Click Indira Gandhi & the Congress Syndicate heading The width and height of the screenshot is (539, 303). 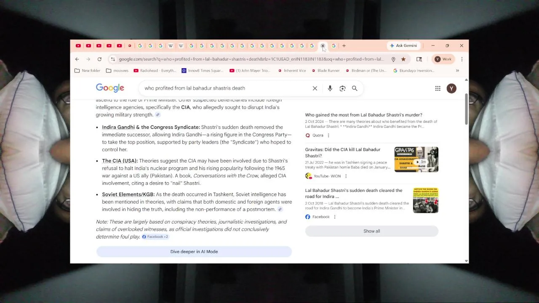coord(151,127)
